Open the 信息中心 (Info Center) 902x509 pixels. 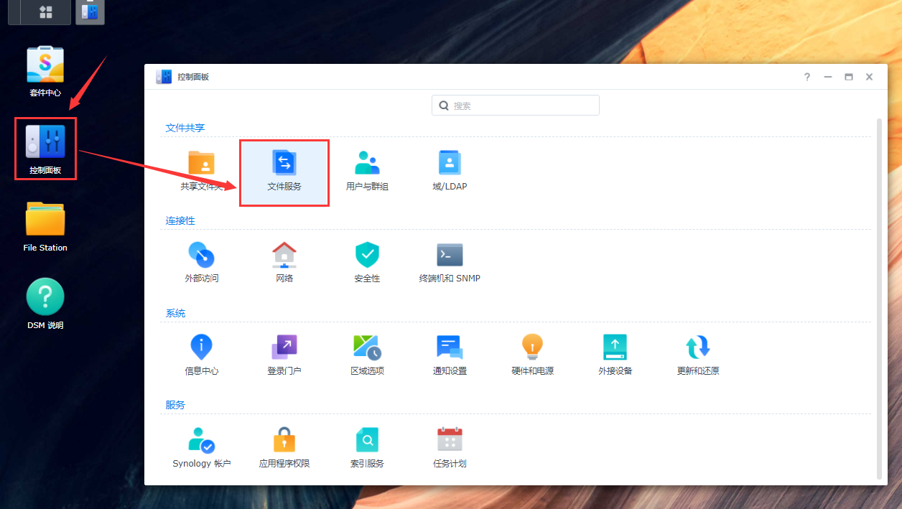(x=202, y=354)
